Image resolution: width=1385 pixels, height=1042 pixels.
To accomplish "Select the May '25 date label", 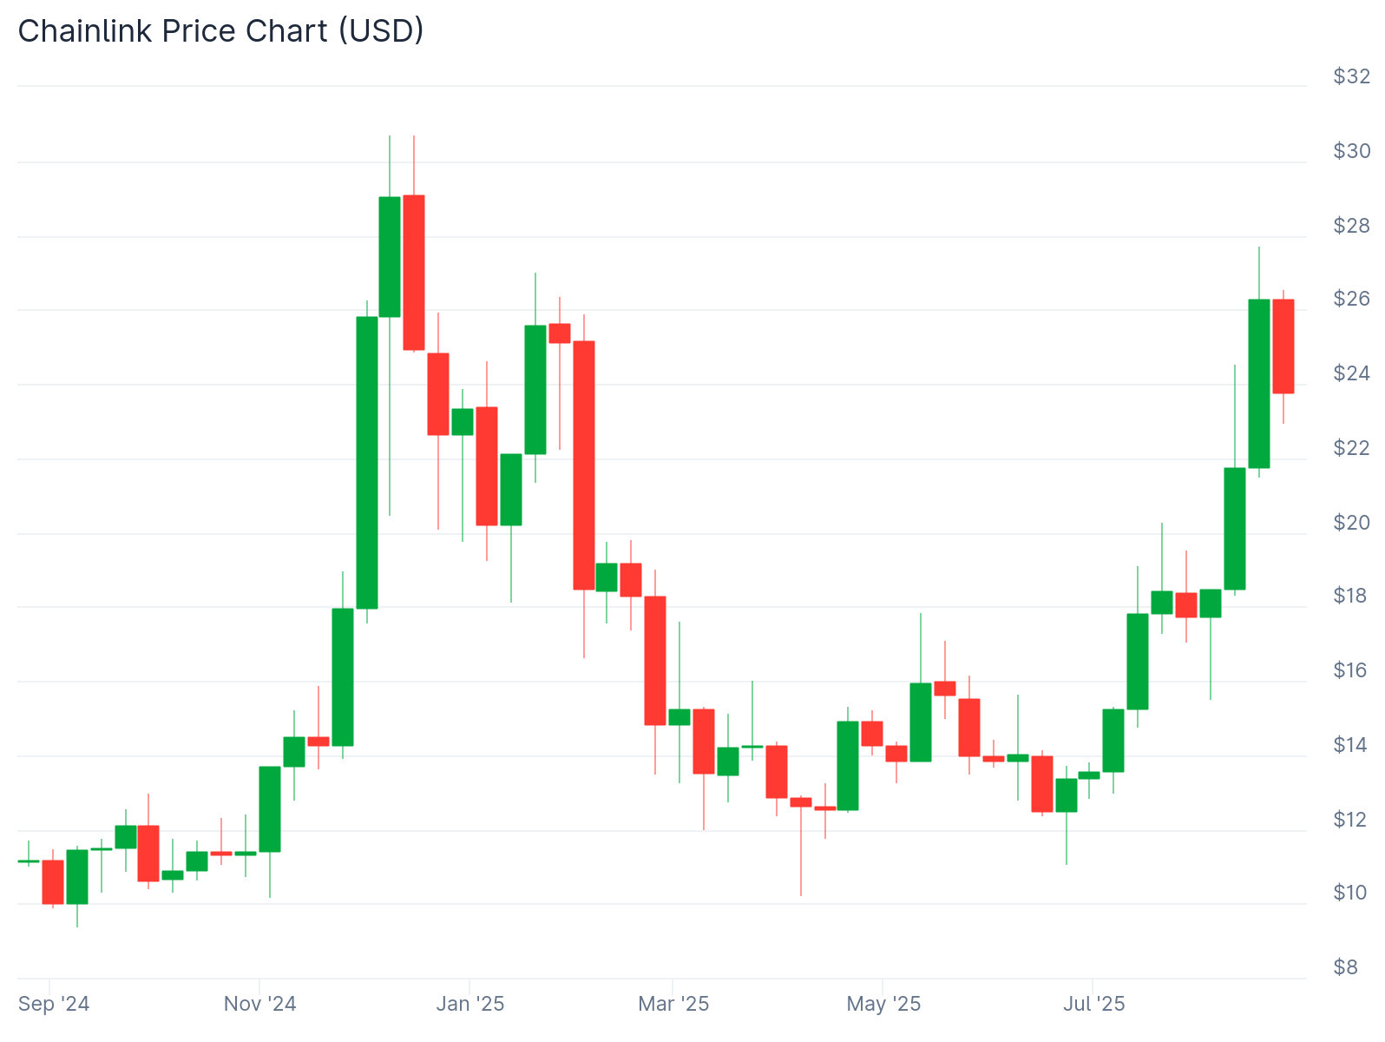I will click(x=883, y=1004).
